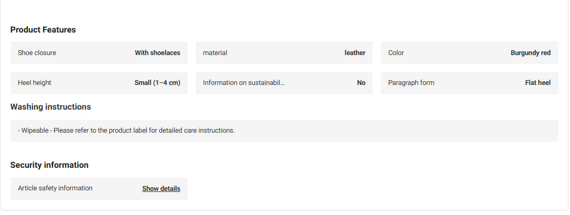Image resolution: width=570 pixels, height=215 pixels.
Task: Click the With shoelaces value
Action: tap(157, 52)
